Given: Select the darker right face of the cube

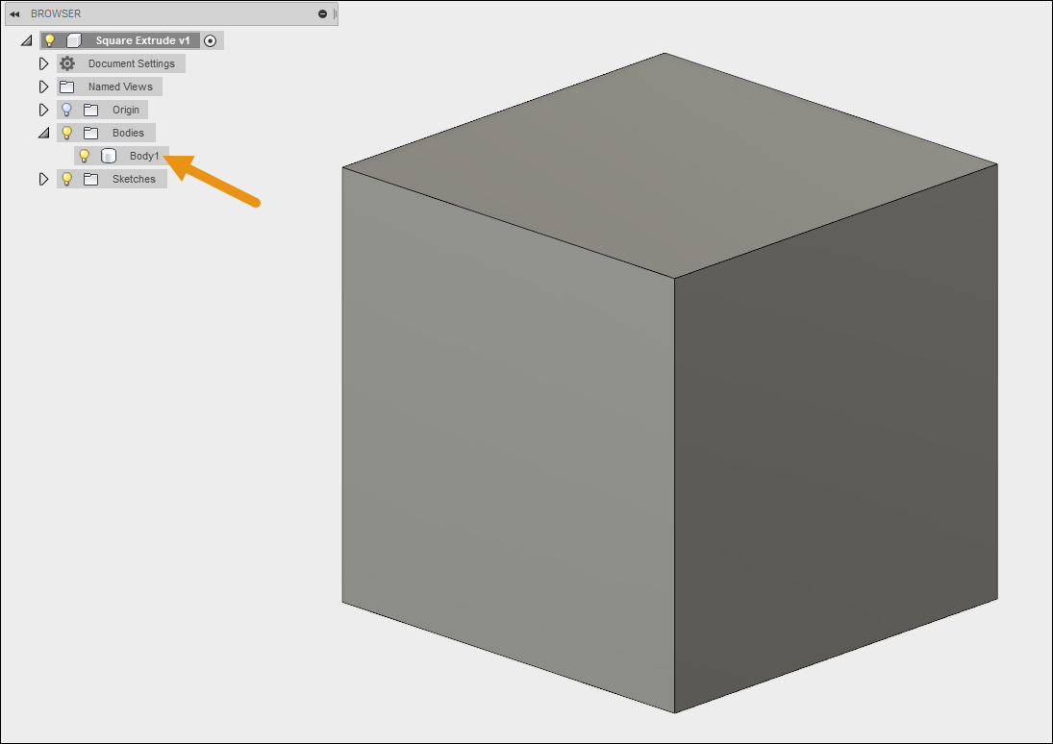Looking at the screenshot, I should [836, 438].
